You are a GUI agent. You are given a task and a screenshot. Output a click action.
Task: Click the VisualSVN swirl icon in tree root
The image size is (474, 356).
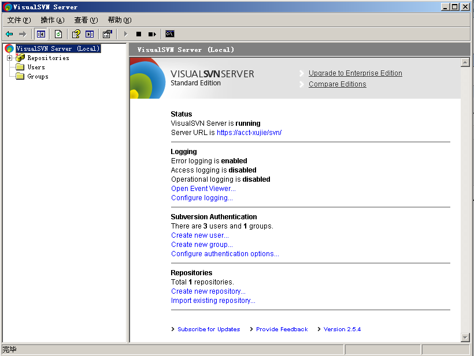9,48
